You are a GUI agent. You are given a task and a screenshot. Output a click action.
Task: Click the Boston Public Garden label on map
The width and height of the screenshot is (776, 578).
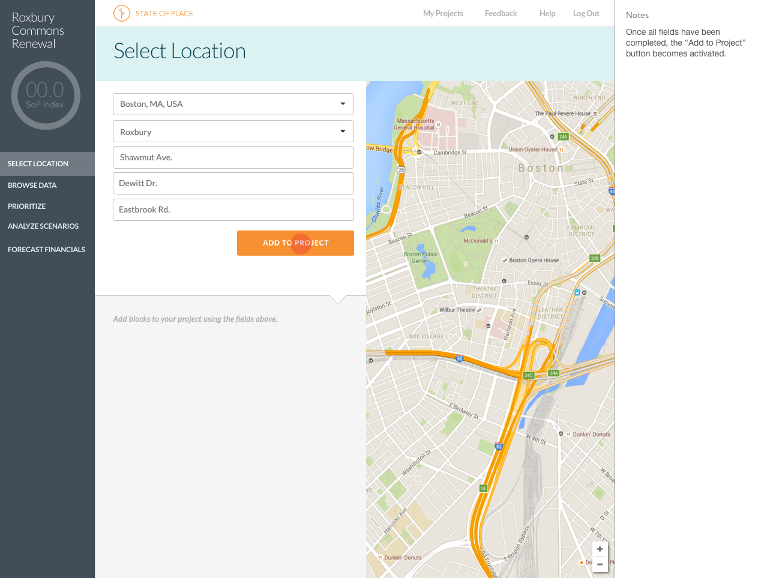(x=420, y=257)
